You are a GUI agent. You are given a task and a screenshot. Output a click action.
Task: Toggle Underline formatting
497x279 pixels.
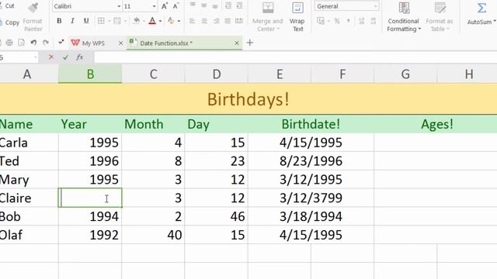(x=86, y=21)
